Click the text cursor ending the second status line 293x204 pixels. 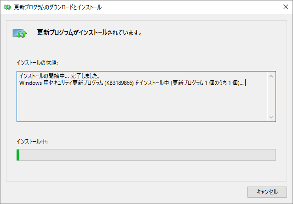click(x=246, y=83)
